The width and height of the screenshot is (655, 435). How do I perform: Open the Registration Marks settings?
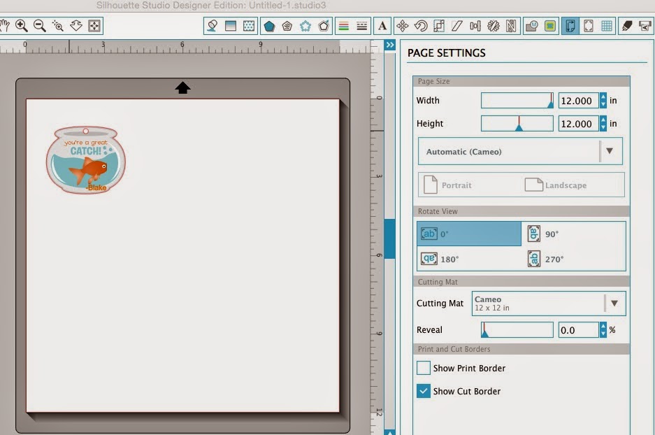(x=589, y=26)
